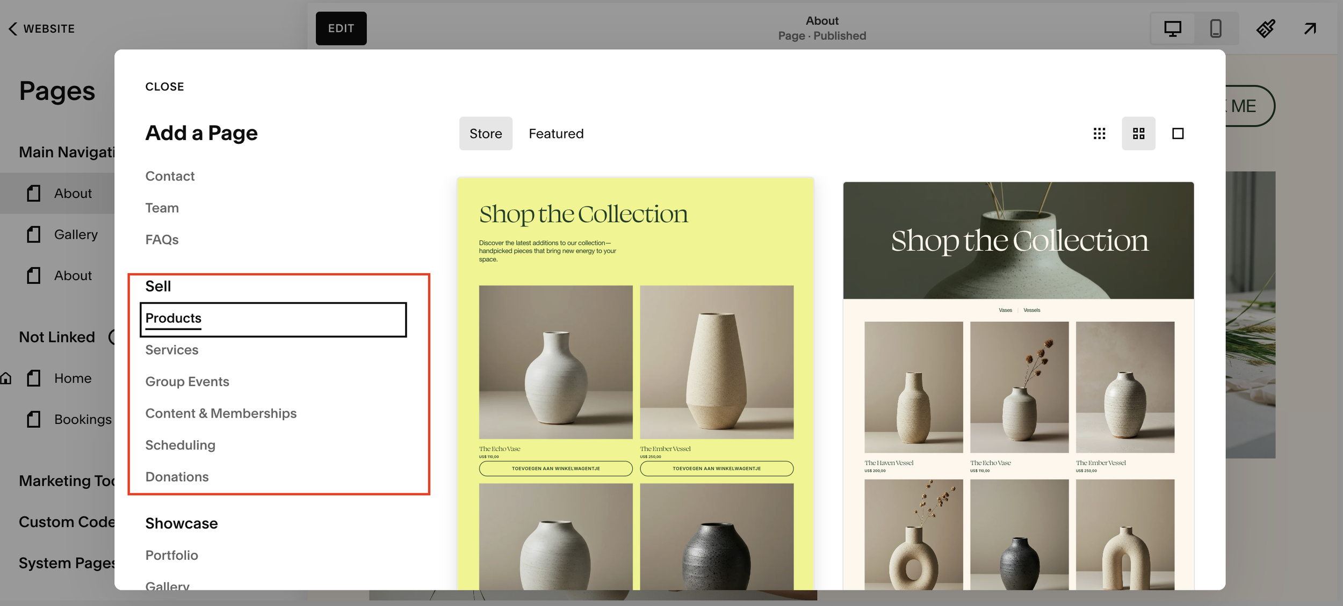Viewport: 1343px width, 606px height.
Task: Switch to mobile preview with phone icon
Action: [1216, 28]
